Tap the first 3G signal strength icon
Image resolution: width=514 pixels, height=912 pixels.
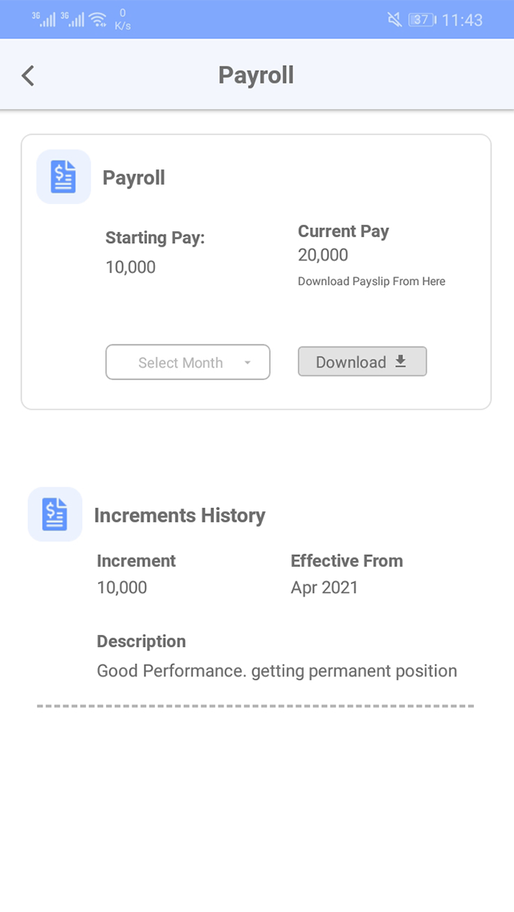(x=44, y=19)
